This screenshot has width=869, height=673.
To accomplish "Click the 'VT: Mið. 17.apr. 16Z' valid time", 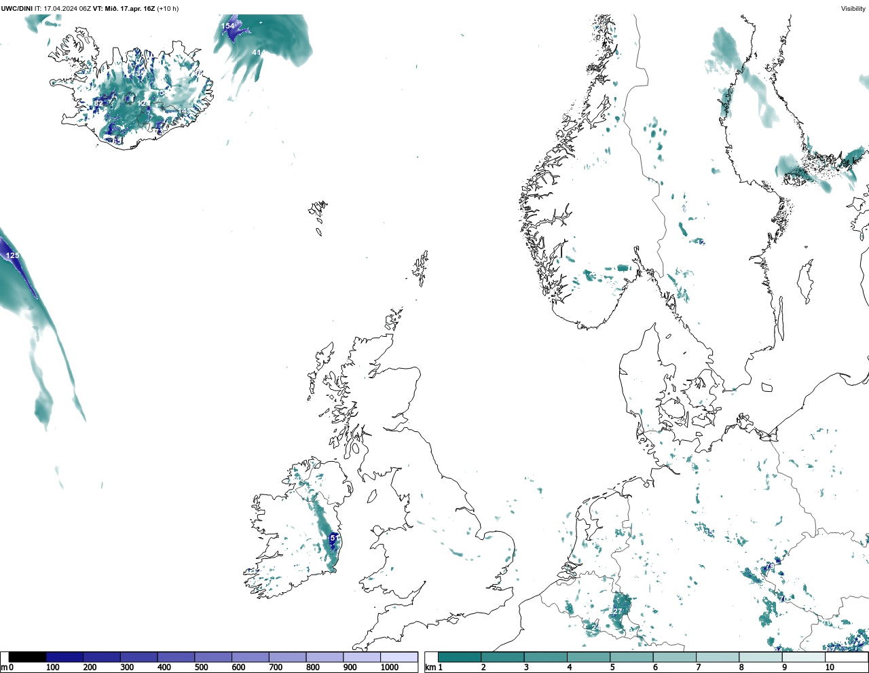I will point(124,9).
